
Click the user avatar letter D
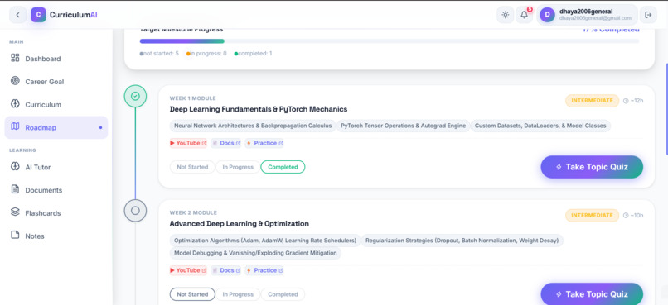[x=547, y=15]
